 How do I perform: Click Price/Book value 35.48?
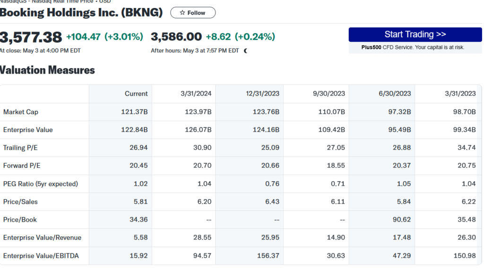tap(467, 219)
